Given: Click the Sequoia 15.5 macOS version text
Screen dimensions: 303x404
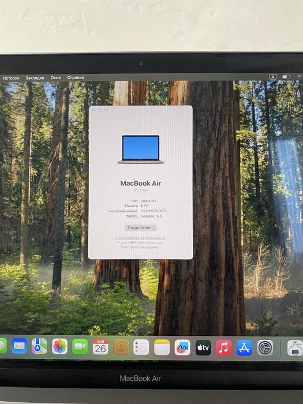Looking at the screenshot, I should 151,216.
